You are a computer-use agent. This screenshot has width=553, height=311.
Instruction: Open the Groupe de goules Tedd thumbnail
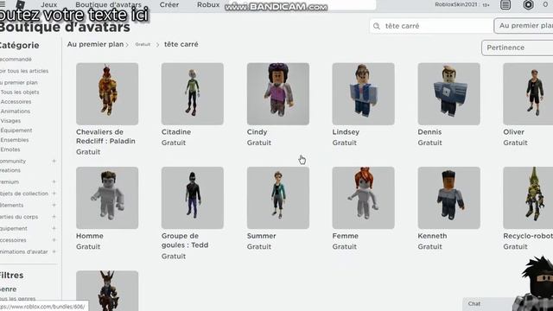tap(193, 198)
